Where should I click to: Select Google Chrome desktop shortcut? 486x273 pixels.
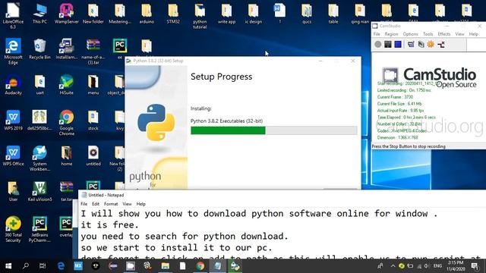pyautogui.click(x=66, y=123)
